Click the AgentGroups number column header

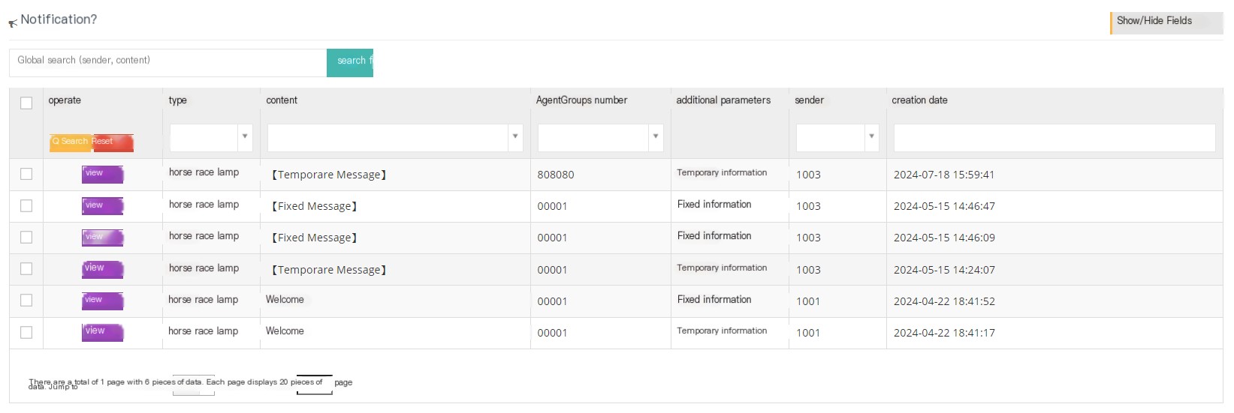point(581,100)
